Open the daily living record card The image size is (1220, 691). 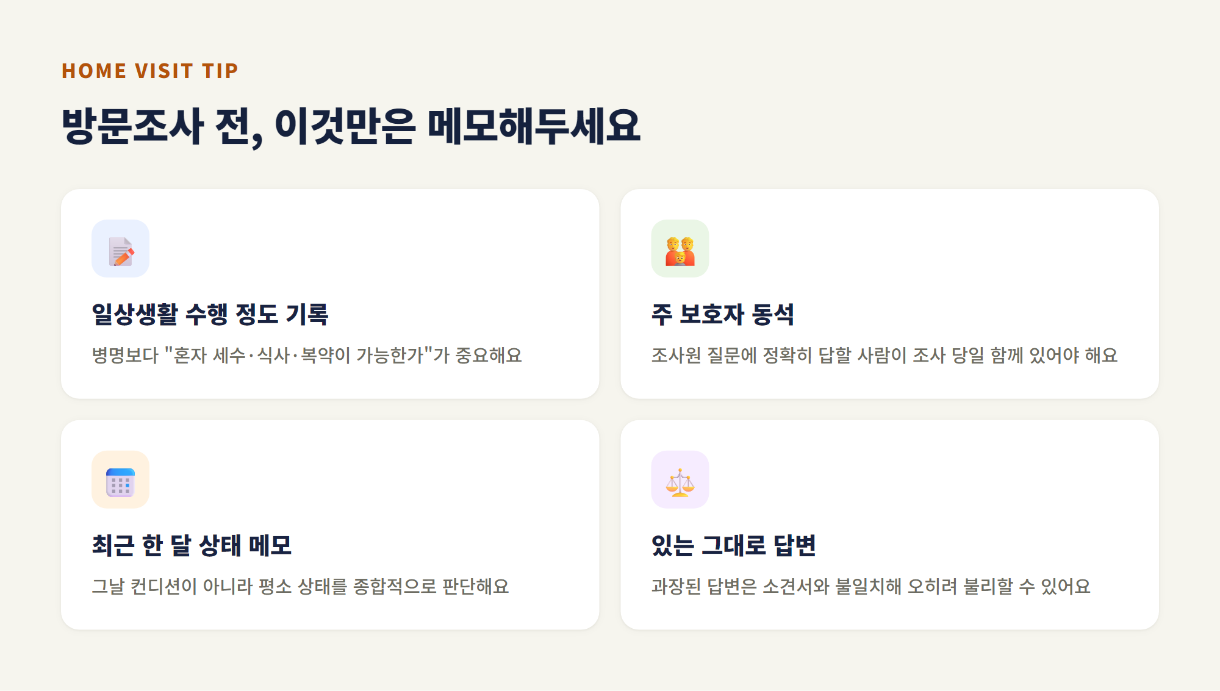(x=330, y=294)
